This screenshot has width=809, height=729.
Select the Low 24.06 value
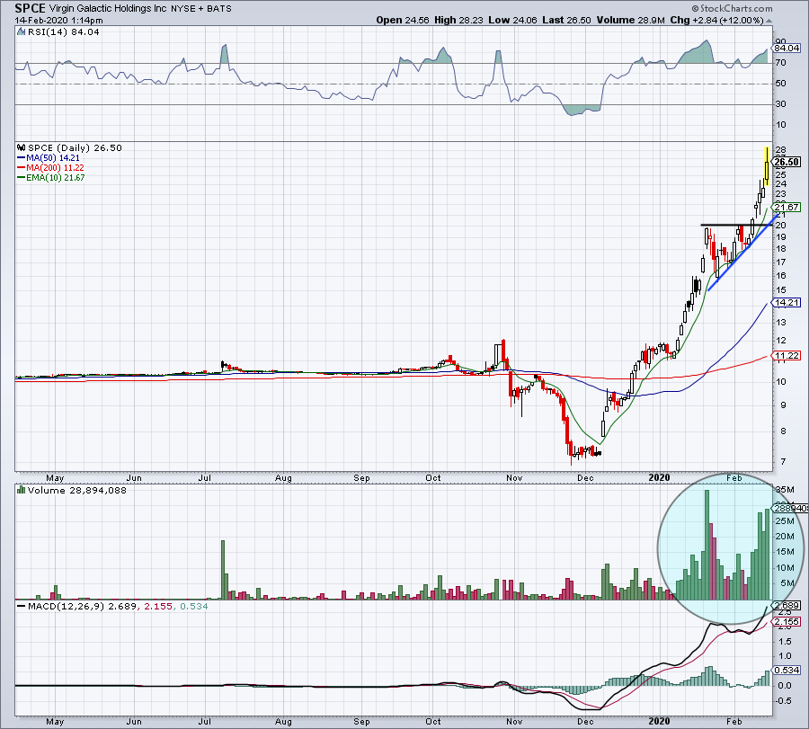(x=512, y=20)
